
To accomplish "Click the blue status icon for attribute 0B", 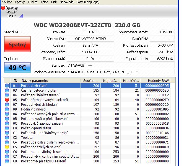I will click(7, 119).
